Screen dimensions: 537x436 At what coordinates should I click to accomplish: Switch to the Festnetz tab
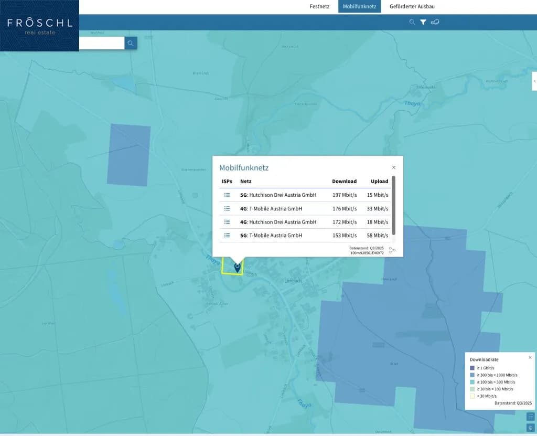pos(319,6)
